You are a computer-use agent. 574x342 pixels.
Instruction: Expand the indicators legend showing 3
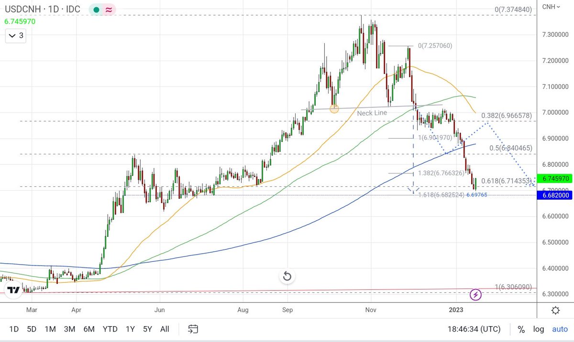coord(15,35)
